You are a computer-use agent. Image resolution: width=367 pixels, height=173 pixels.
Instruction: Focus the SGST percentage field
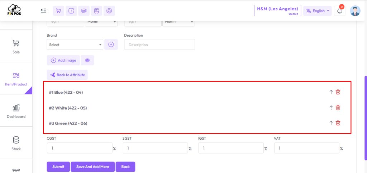point(156,148)
